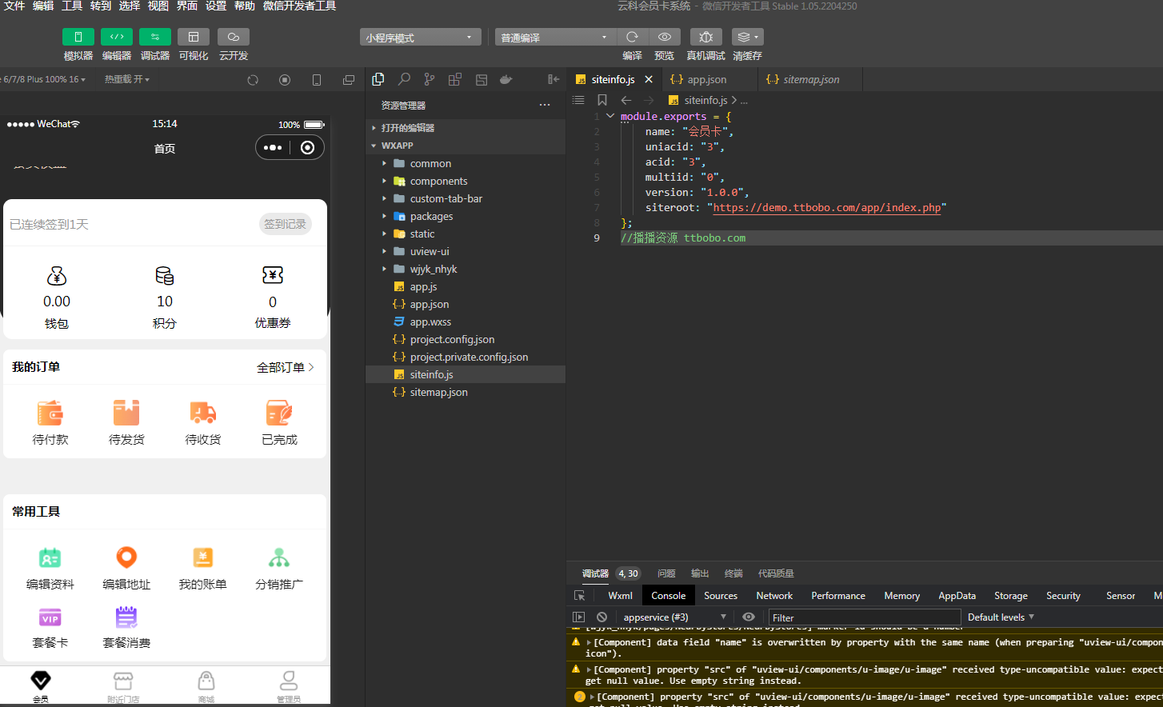Open the source control icon
This screenshot has width=1163, height=707.
[x=430, y=79]
